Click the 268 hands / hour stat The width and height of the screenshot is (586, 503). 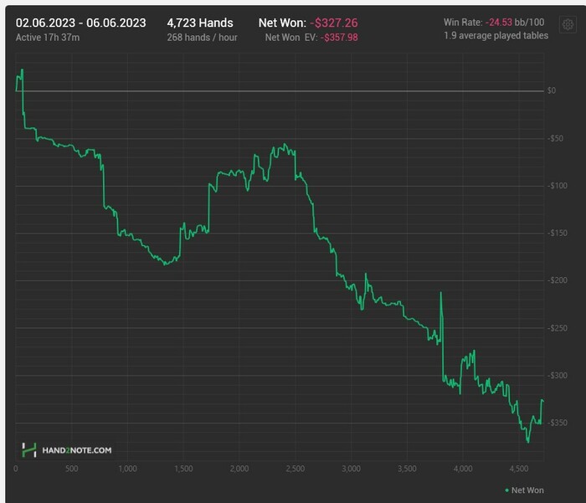pos(203,38)
